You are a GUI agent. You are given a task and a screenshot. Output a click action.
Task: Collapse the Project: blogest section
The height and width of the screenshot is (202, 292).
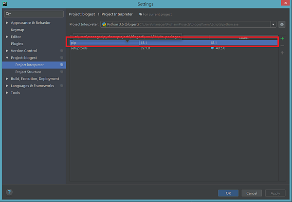(7, 58)
